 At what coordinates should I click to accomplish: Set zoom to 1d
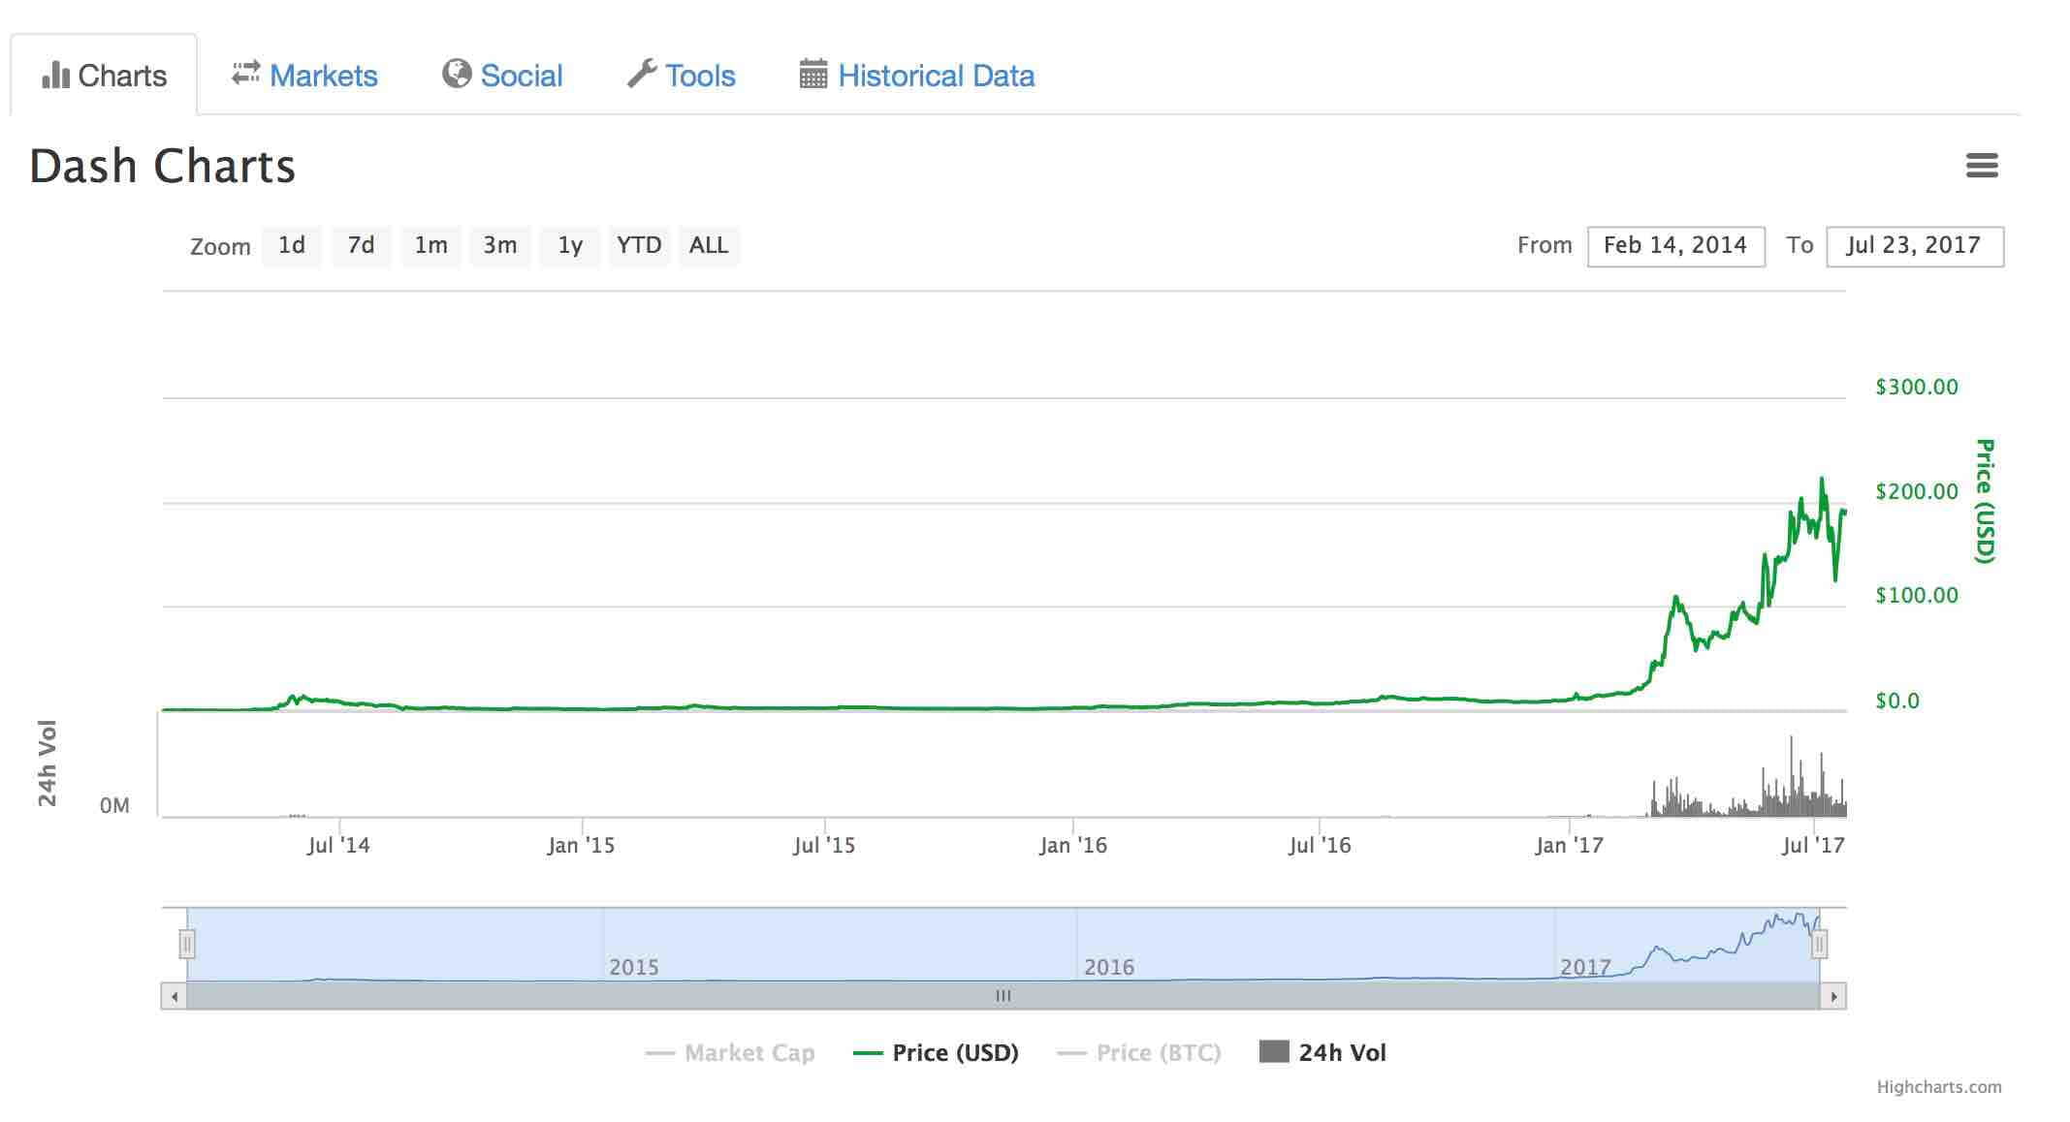coord(292,246)
